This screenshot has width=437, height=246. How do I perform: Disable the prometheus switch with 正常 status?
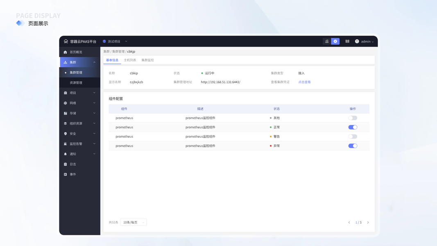click(353, 127)
